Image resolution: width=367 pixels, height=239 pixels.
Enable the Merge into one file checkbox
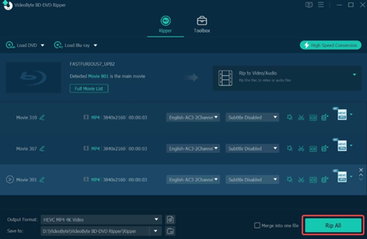tap(257, 226)
